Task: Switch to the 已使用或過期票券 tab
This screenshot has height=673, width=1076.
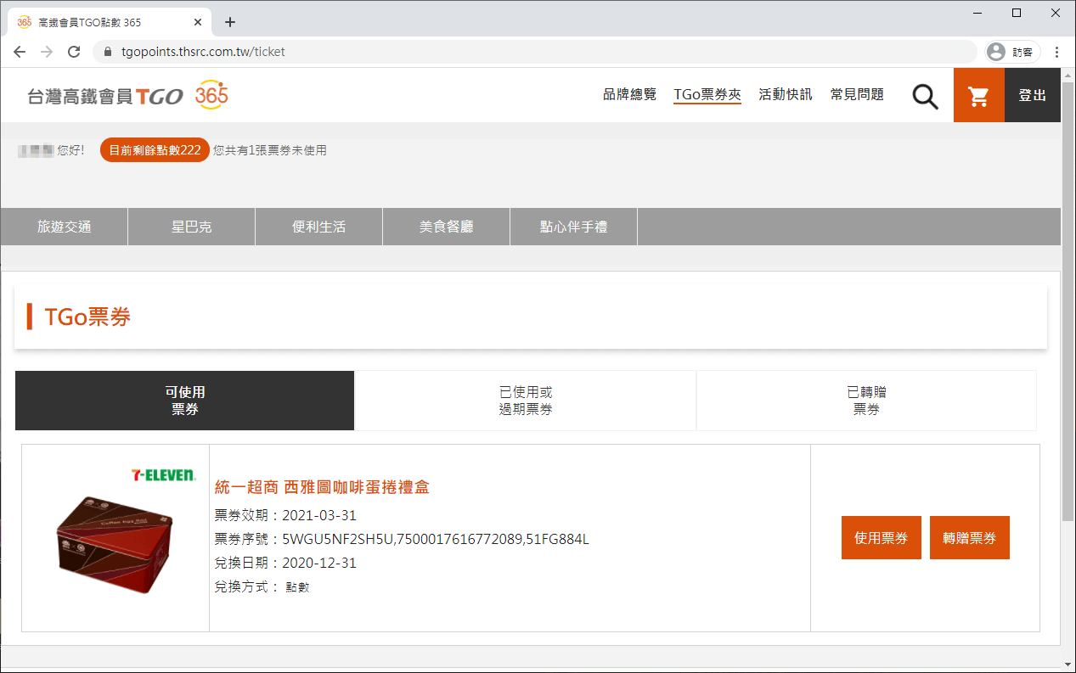Action: [525, 400]
